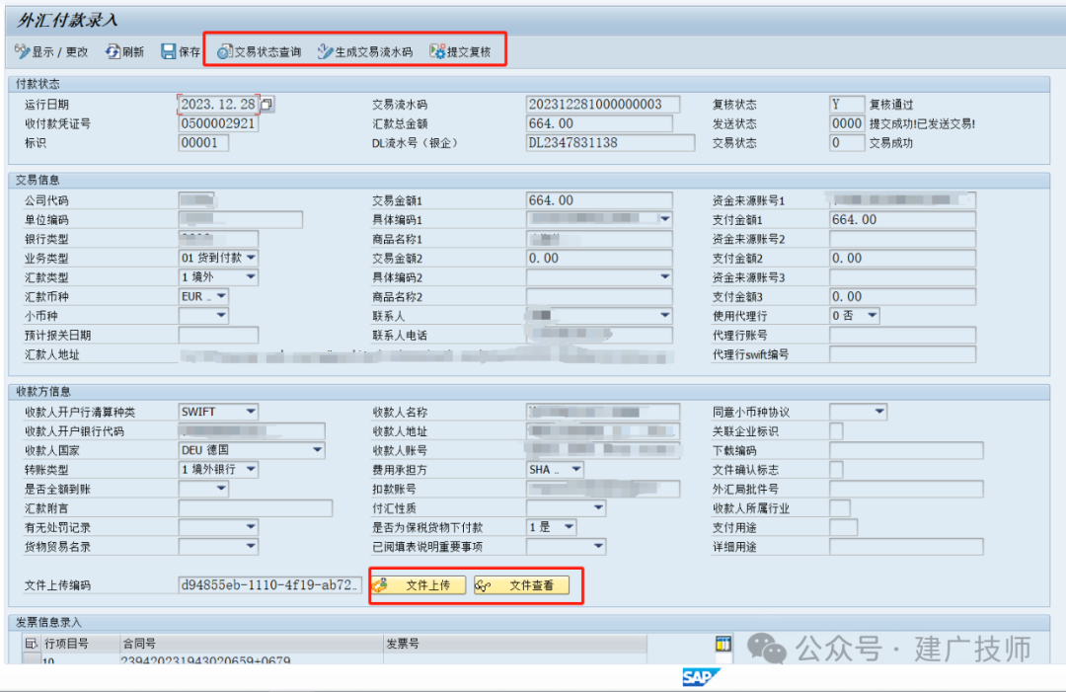Expand 货物贸易名录 dropdown
Image resolution: width=1066 pixels, height=692 pixels.
[251, 546]
